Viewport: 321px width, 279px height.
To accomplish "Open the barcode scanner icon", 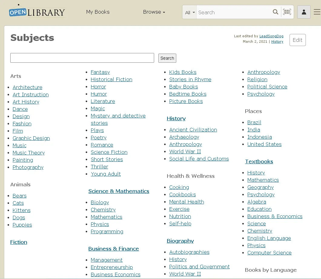I will [287, 12].
